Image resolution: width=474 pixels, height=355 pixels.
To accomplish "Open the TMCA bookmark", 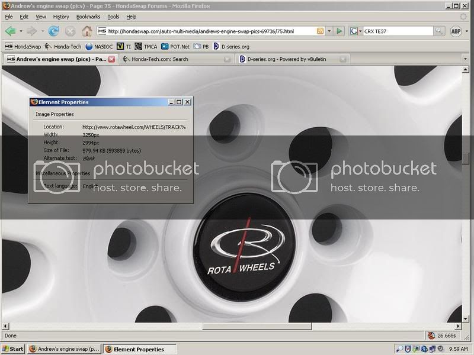I will (146, 47).
